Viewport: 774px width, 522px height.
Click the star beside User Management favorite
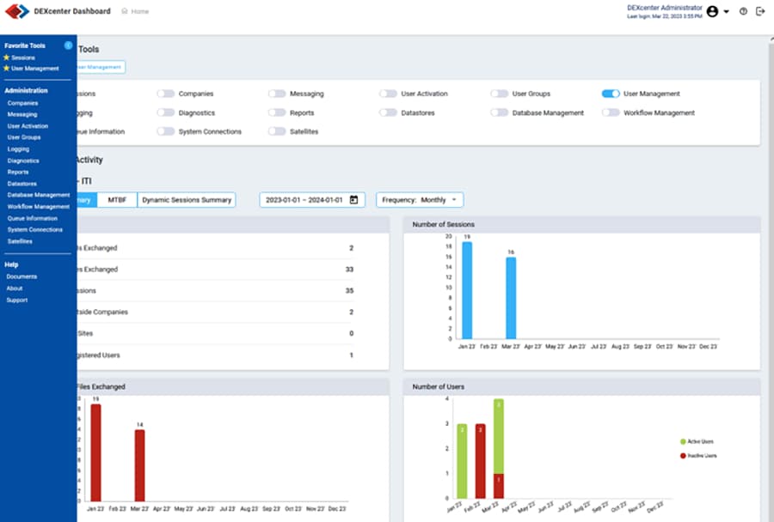[6, 68]
